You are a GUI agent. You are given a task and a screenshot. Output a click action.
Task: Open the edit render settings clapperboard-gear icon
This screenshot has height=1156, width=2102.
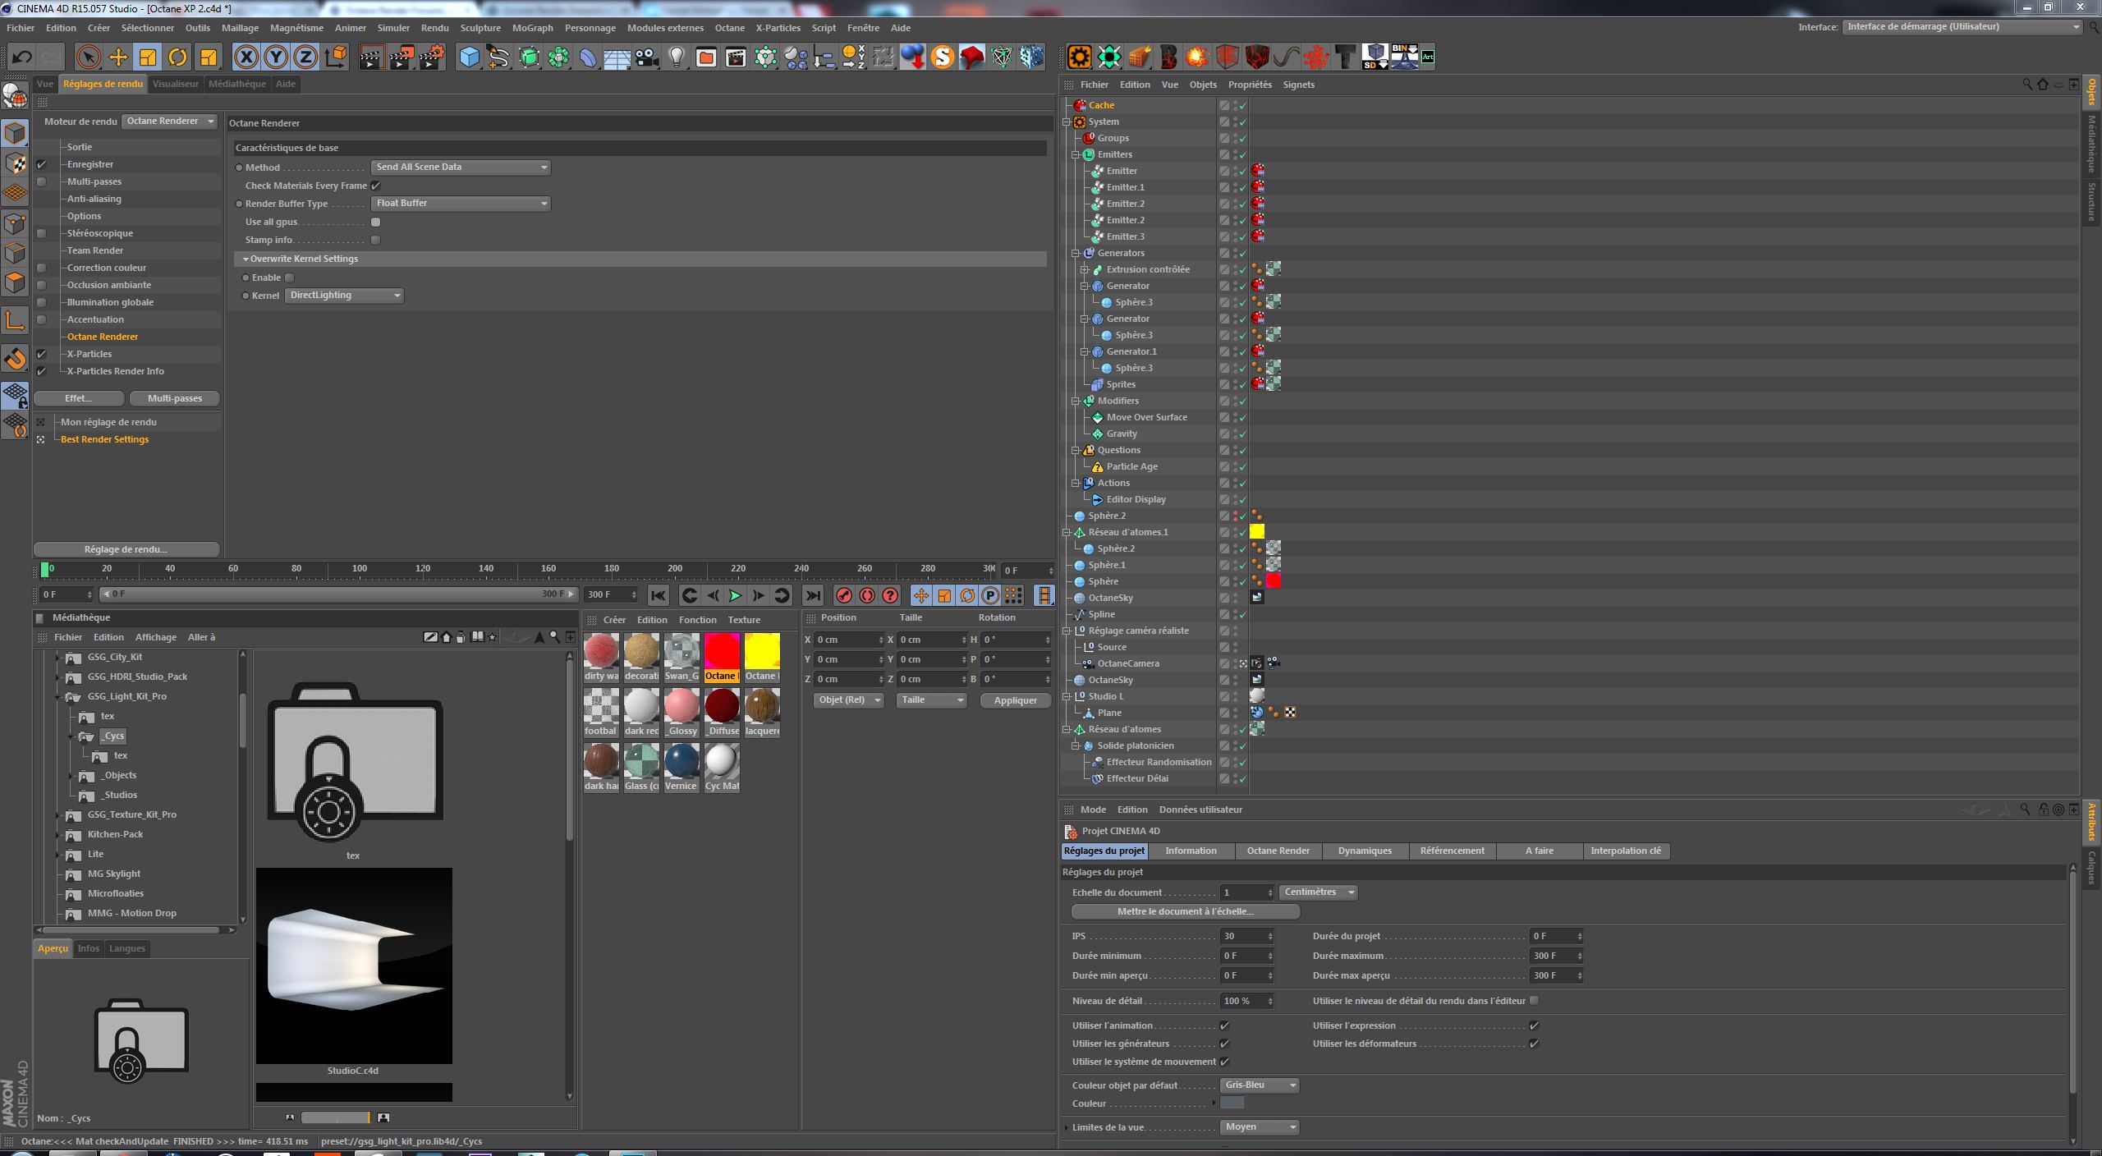point(431,57)
